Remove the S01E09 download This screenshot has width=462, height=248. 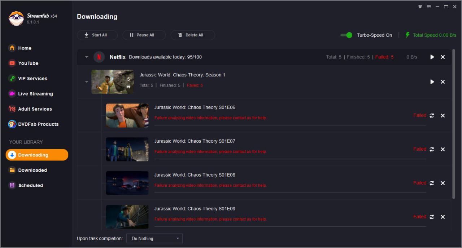pos(443,217)
